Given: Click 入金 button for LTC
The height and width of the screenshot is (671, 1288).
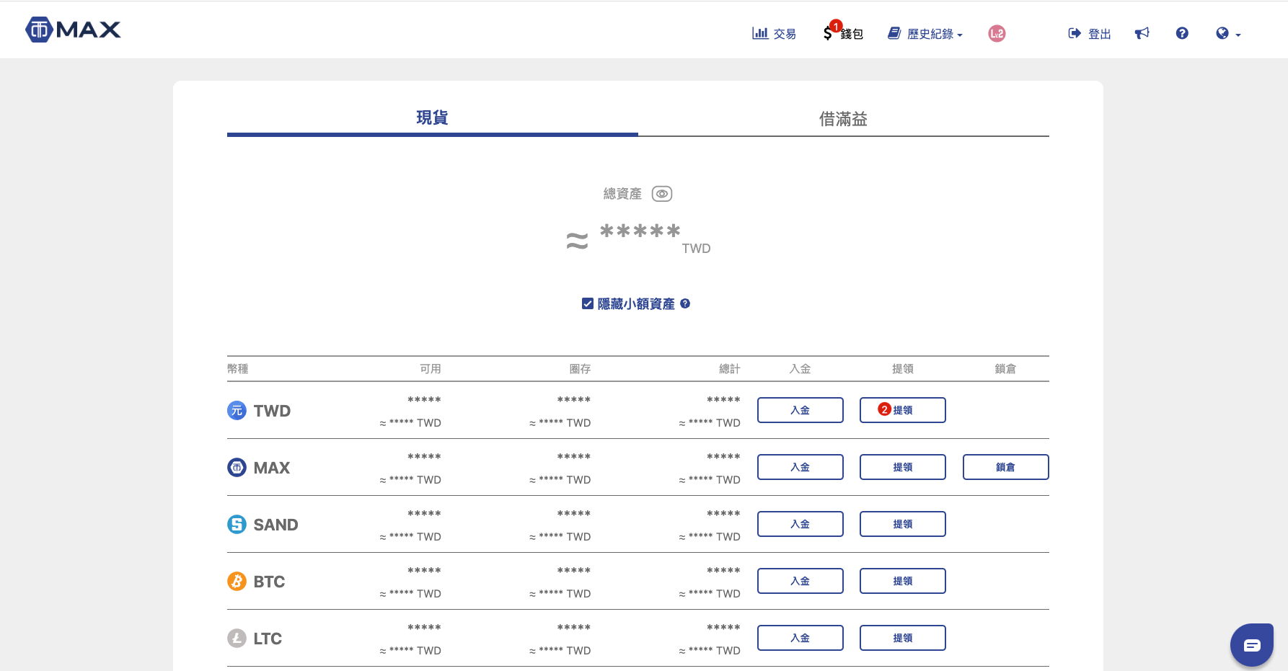Looking at the screenshot, I should tap(800, 638).
